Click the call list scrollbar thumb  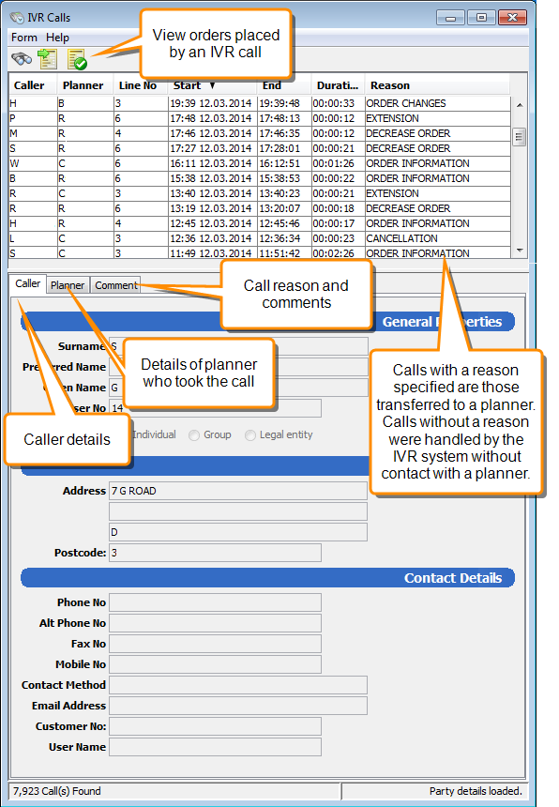[520, 137]
